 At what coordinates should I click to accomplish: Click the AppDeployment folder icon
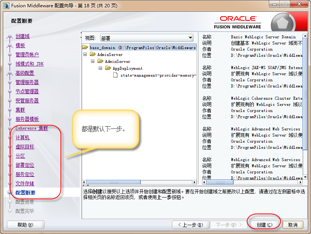(108, 68)
